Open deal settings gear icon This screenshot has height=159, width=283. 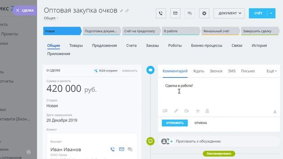(x=204, y=13)
